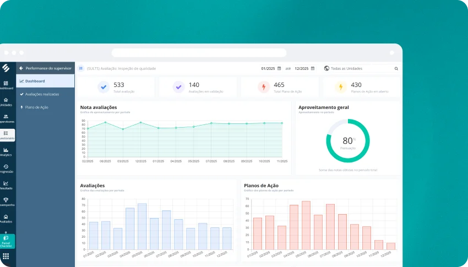Open calendar picker for start date 01/2025
The width and height of the screenshot is (468, 267).
[x=279, y=69]
